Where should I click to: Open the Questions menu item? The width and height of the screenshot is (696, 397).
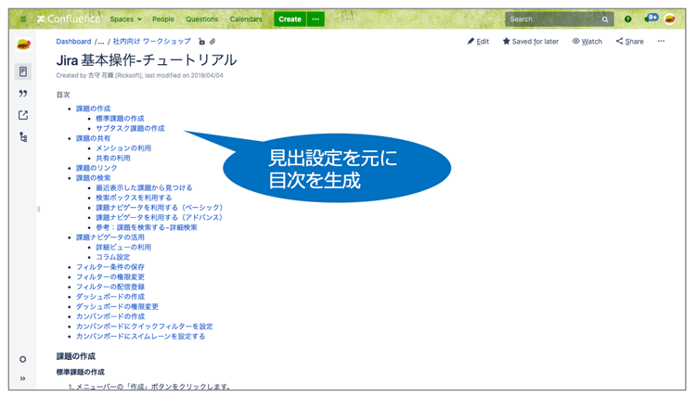(x=202, y=19)
